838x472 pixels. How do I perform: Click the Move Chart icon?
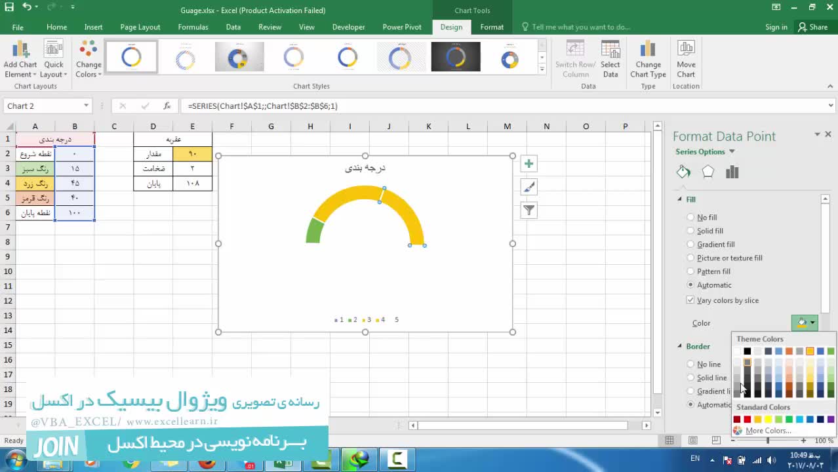[686, 60]
